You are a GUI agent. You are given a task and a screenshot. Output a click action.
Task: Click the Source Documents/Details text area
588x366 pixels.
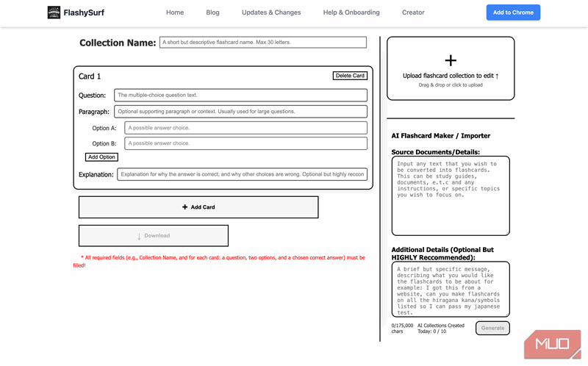tap(451, 195)
